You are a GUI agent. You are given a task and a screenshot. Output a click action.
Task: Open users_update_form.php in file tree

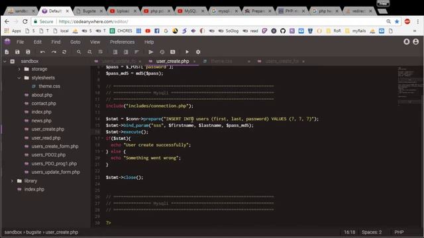(56, 172)
